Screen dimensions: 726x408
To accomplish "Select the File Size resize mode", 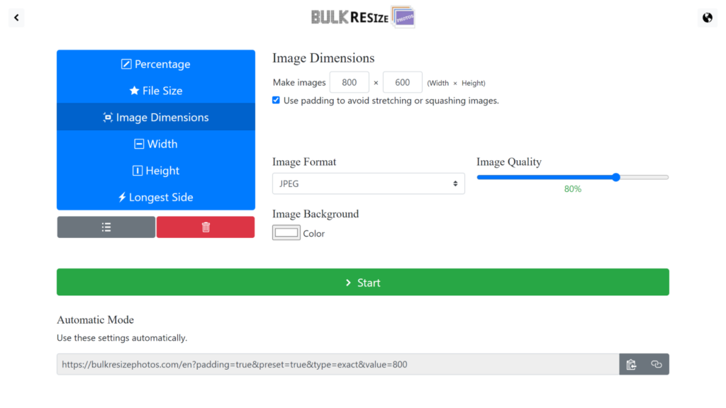I will click(x=156, y=91).
